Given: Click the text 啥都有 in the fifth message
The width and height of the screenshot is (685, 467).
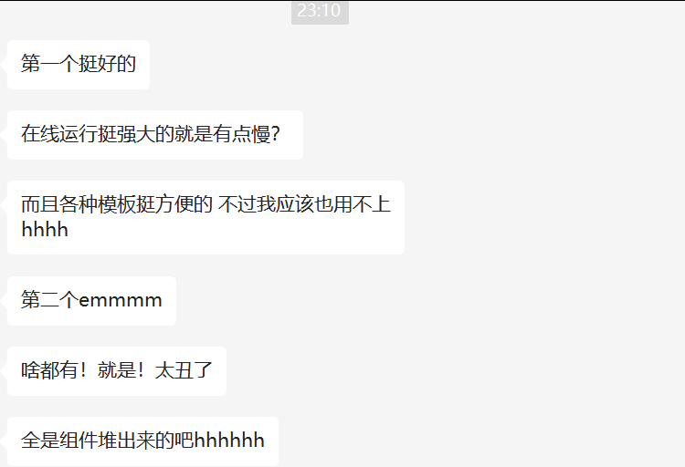Looking at the screenshot, I should 50,370.
